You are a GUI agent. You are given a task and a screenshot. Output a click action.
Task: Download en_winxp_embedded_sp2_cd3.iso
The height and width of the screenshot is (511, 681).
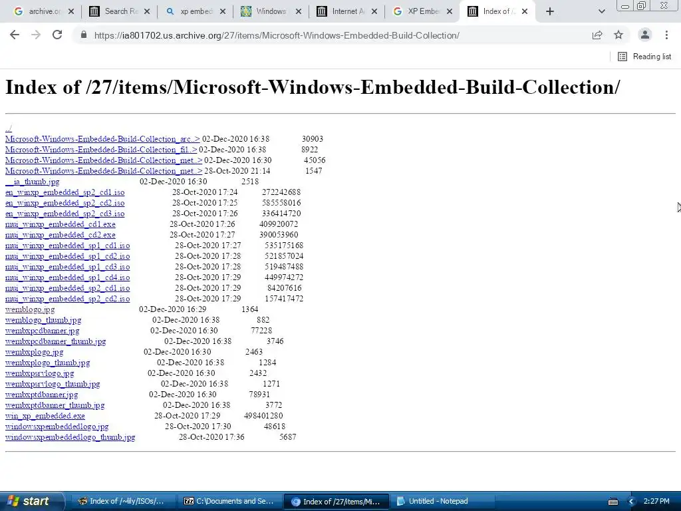click(x=65, y=214)
